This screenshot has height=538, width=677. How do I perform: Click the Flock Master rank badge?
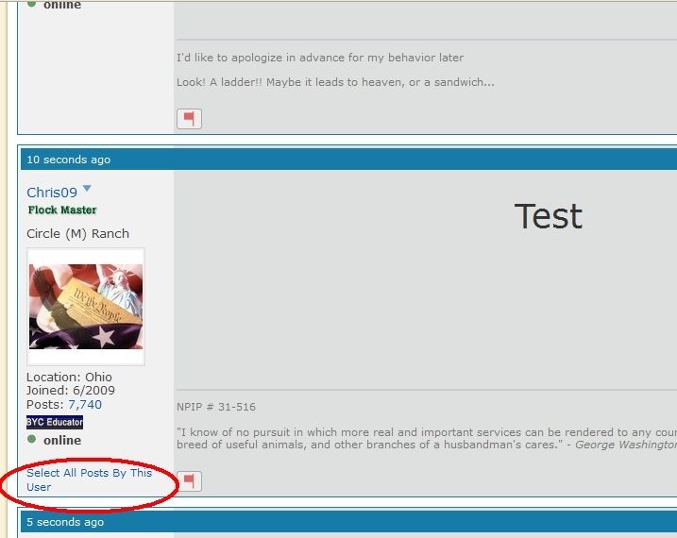[x=62, y=210]
